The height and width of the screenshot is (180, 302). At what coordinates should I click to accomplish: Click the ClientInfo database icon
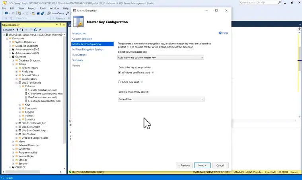pos(13,57)
